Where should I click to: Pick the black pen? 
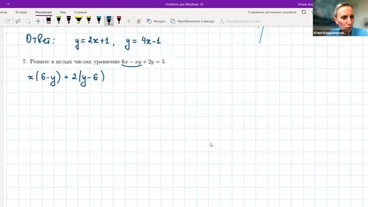coord(68,20)
